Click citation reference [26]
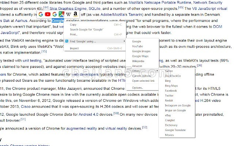Screen dimensions: 234x146 [x=199, y=65]
